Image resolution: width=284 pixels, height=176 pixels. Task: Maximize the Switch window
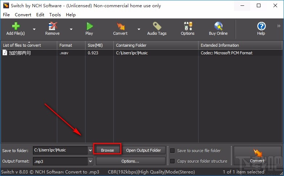259,6
